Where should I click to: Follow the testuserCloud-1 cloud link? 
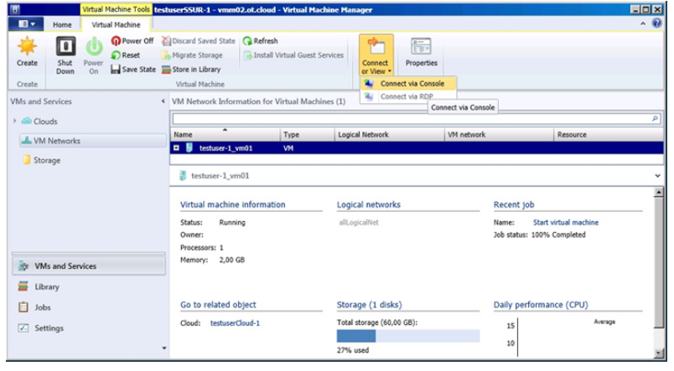pyautogui.click(x=234, y=322)
